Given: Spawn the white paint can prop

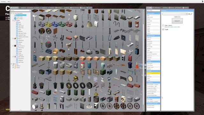Looking at the screenshot, I should click(x=55, y=65).
